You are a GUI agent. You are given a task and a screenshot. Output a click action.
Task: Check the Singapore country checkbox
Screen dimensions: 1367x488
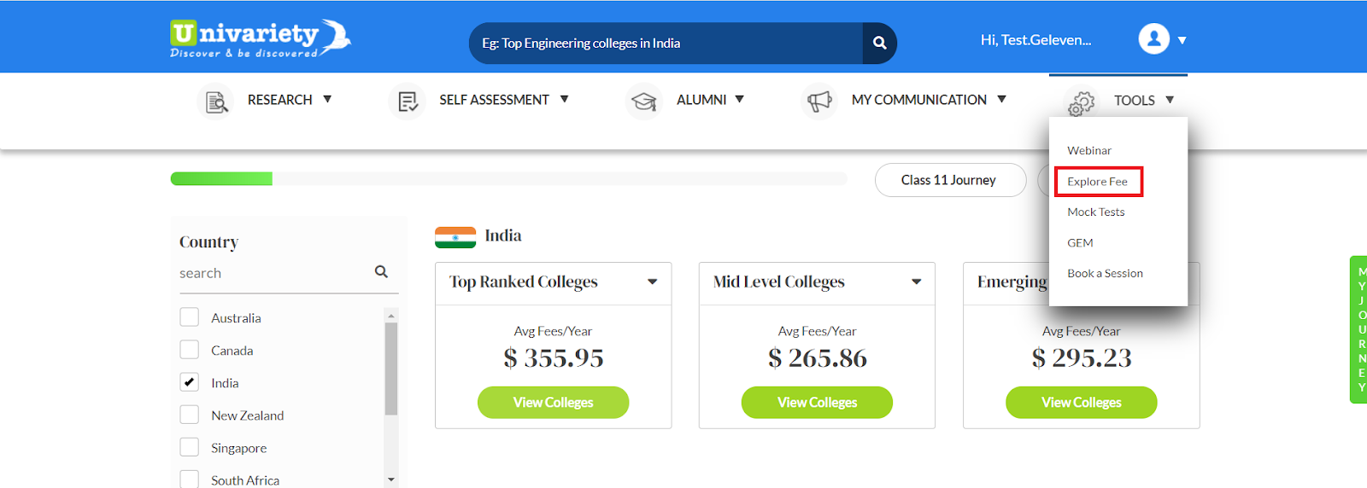(x=190, y=447)
